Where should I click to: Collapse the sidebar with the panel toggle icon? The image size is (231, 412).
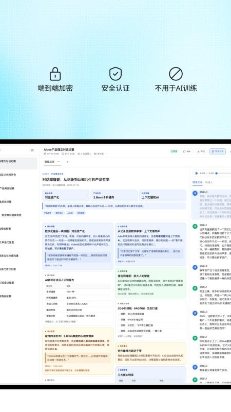click(x=32, y=150)
